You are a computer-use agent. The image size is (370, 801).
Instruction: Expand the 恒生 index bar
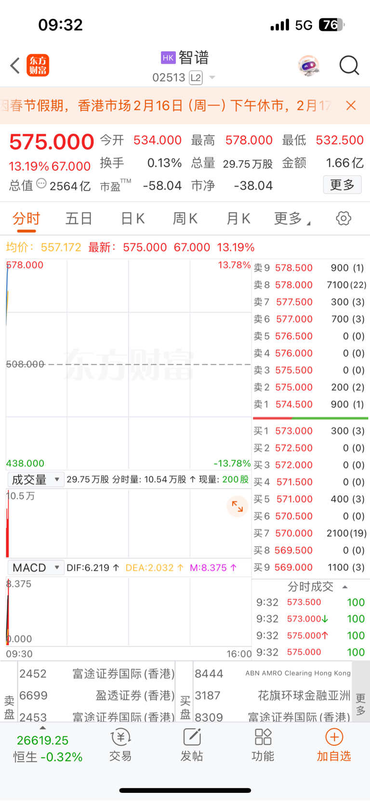[x=43, y=728]
